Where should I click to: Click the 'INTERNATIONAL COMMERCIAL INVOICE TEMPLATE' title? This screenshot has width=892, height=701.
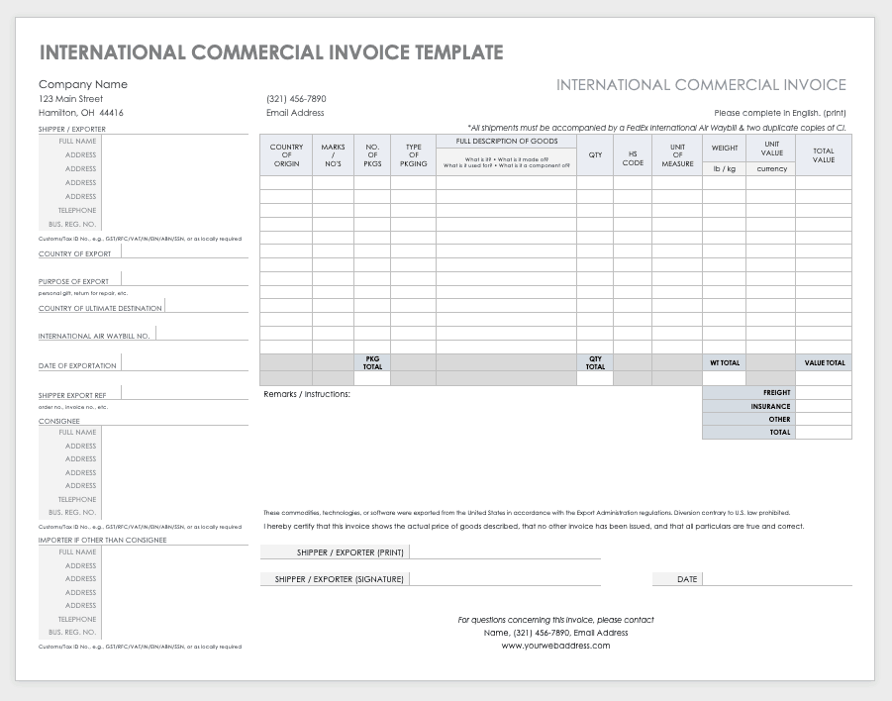pyautogui.click(x=271, y=52)
